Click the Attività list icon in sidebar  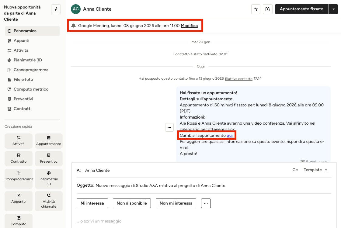point(9,50)
